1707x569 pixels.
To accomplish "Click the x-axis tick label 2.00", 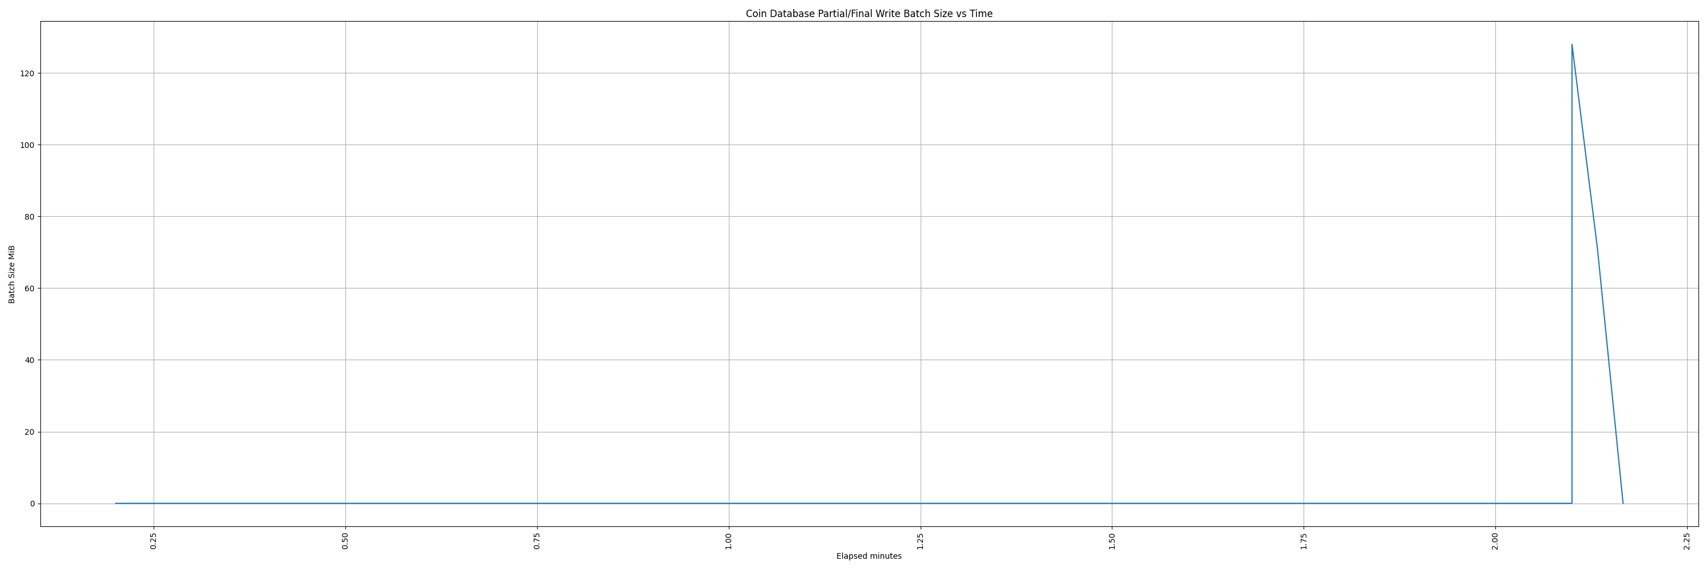I will (x=1495, y=541).
